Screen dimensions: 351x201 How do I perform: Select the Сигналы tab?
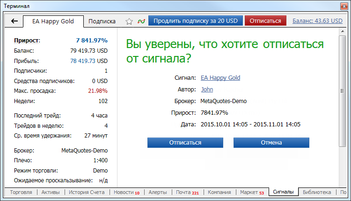coord(283,192)
